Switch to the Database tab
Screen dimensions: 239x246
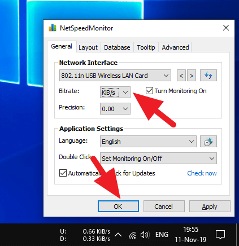117,47
